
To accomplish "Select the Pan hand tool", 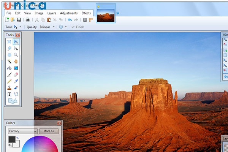I will (16, 62).
